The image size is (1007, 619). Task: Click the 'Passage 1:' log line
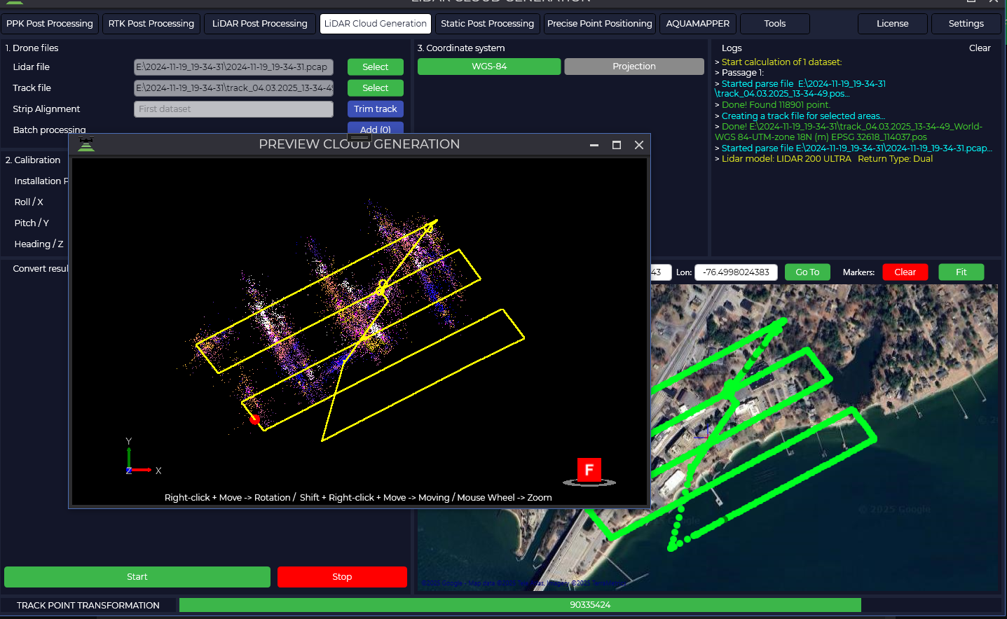743,73
